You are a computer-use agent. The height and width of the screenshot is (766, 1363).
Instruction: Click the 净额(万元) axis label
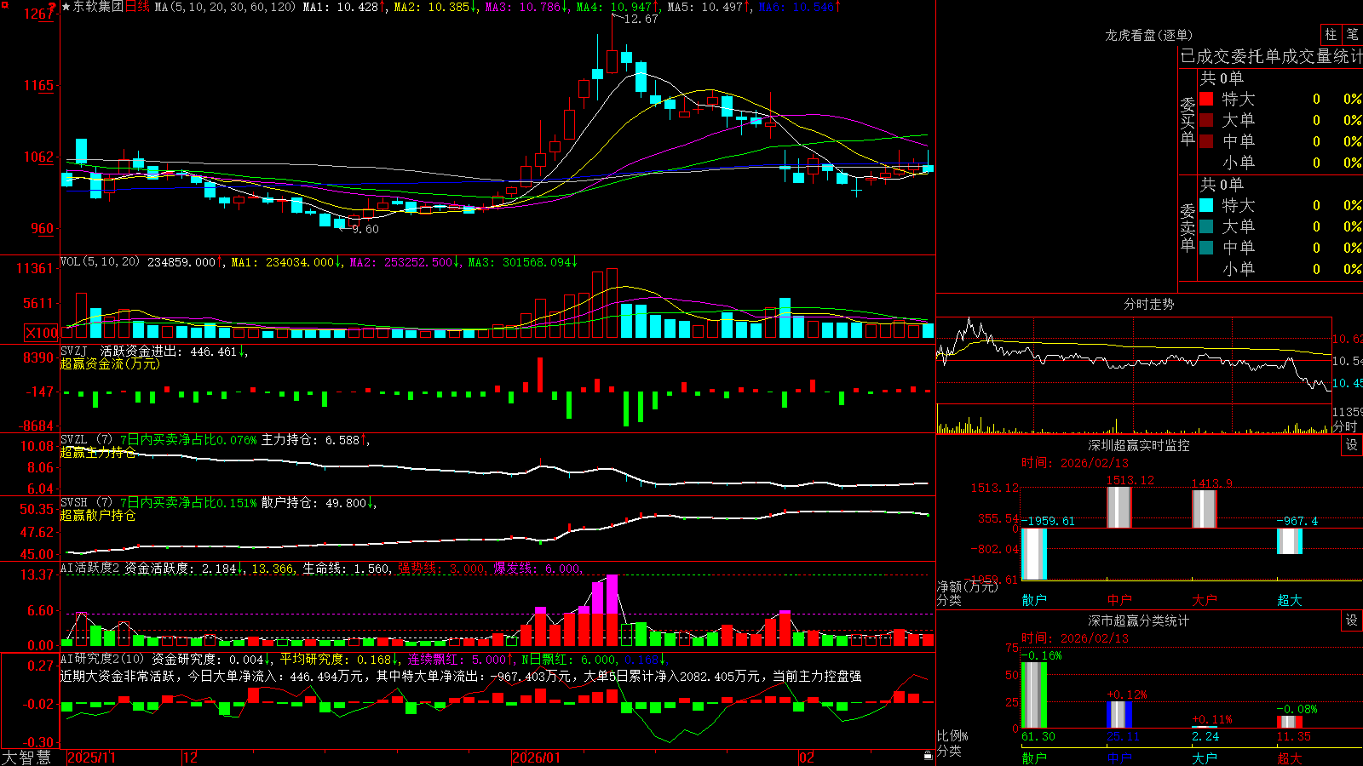tap(968, 586)
